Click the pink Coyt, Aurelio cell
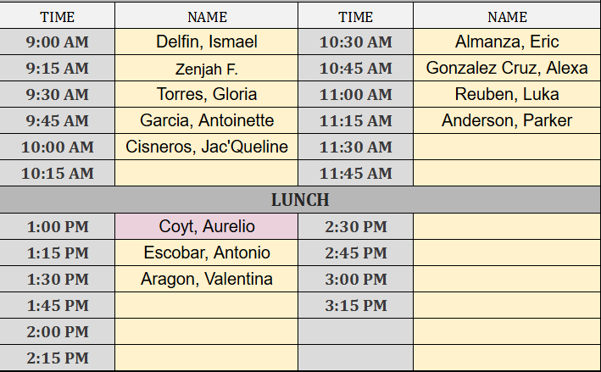 (207, 226)
